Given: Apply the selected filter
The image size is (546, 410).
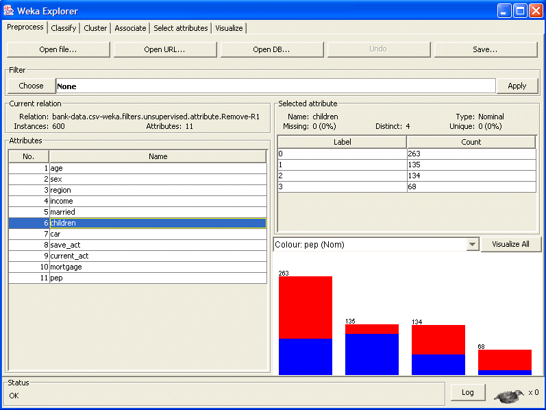Looking at the screenshot, I should 517,86.
